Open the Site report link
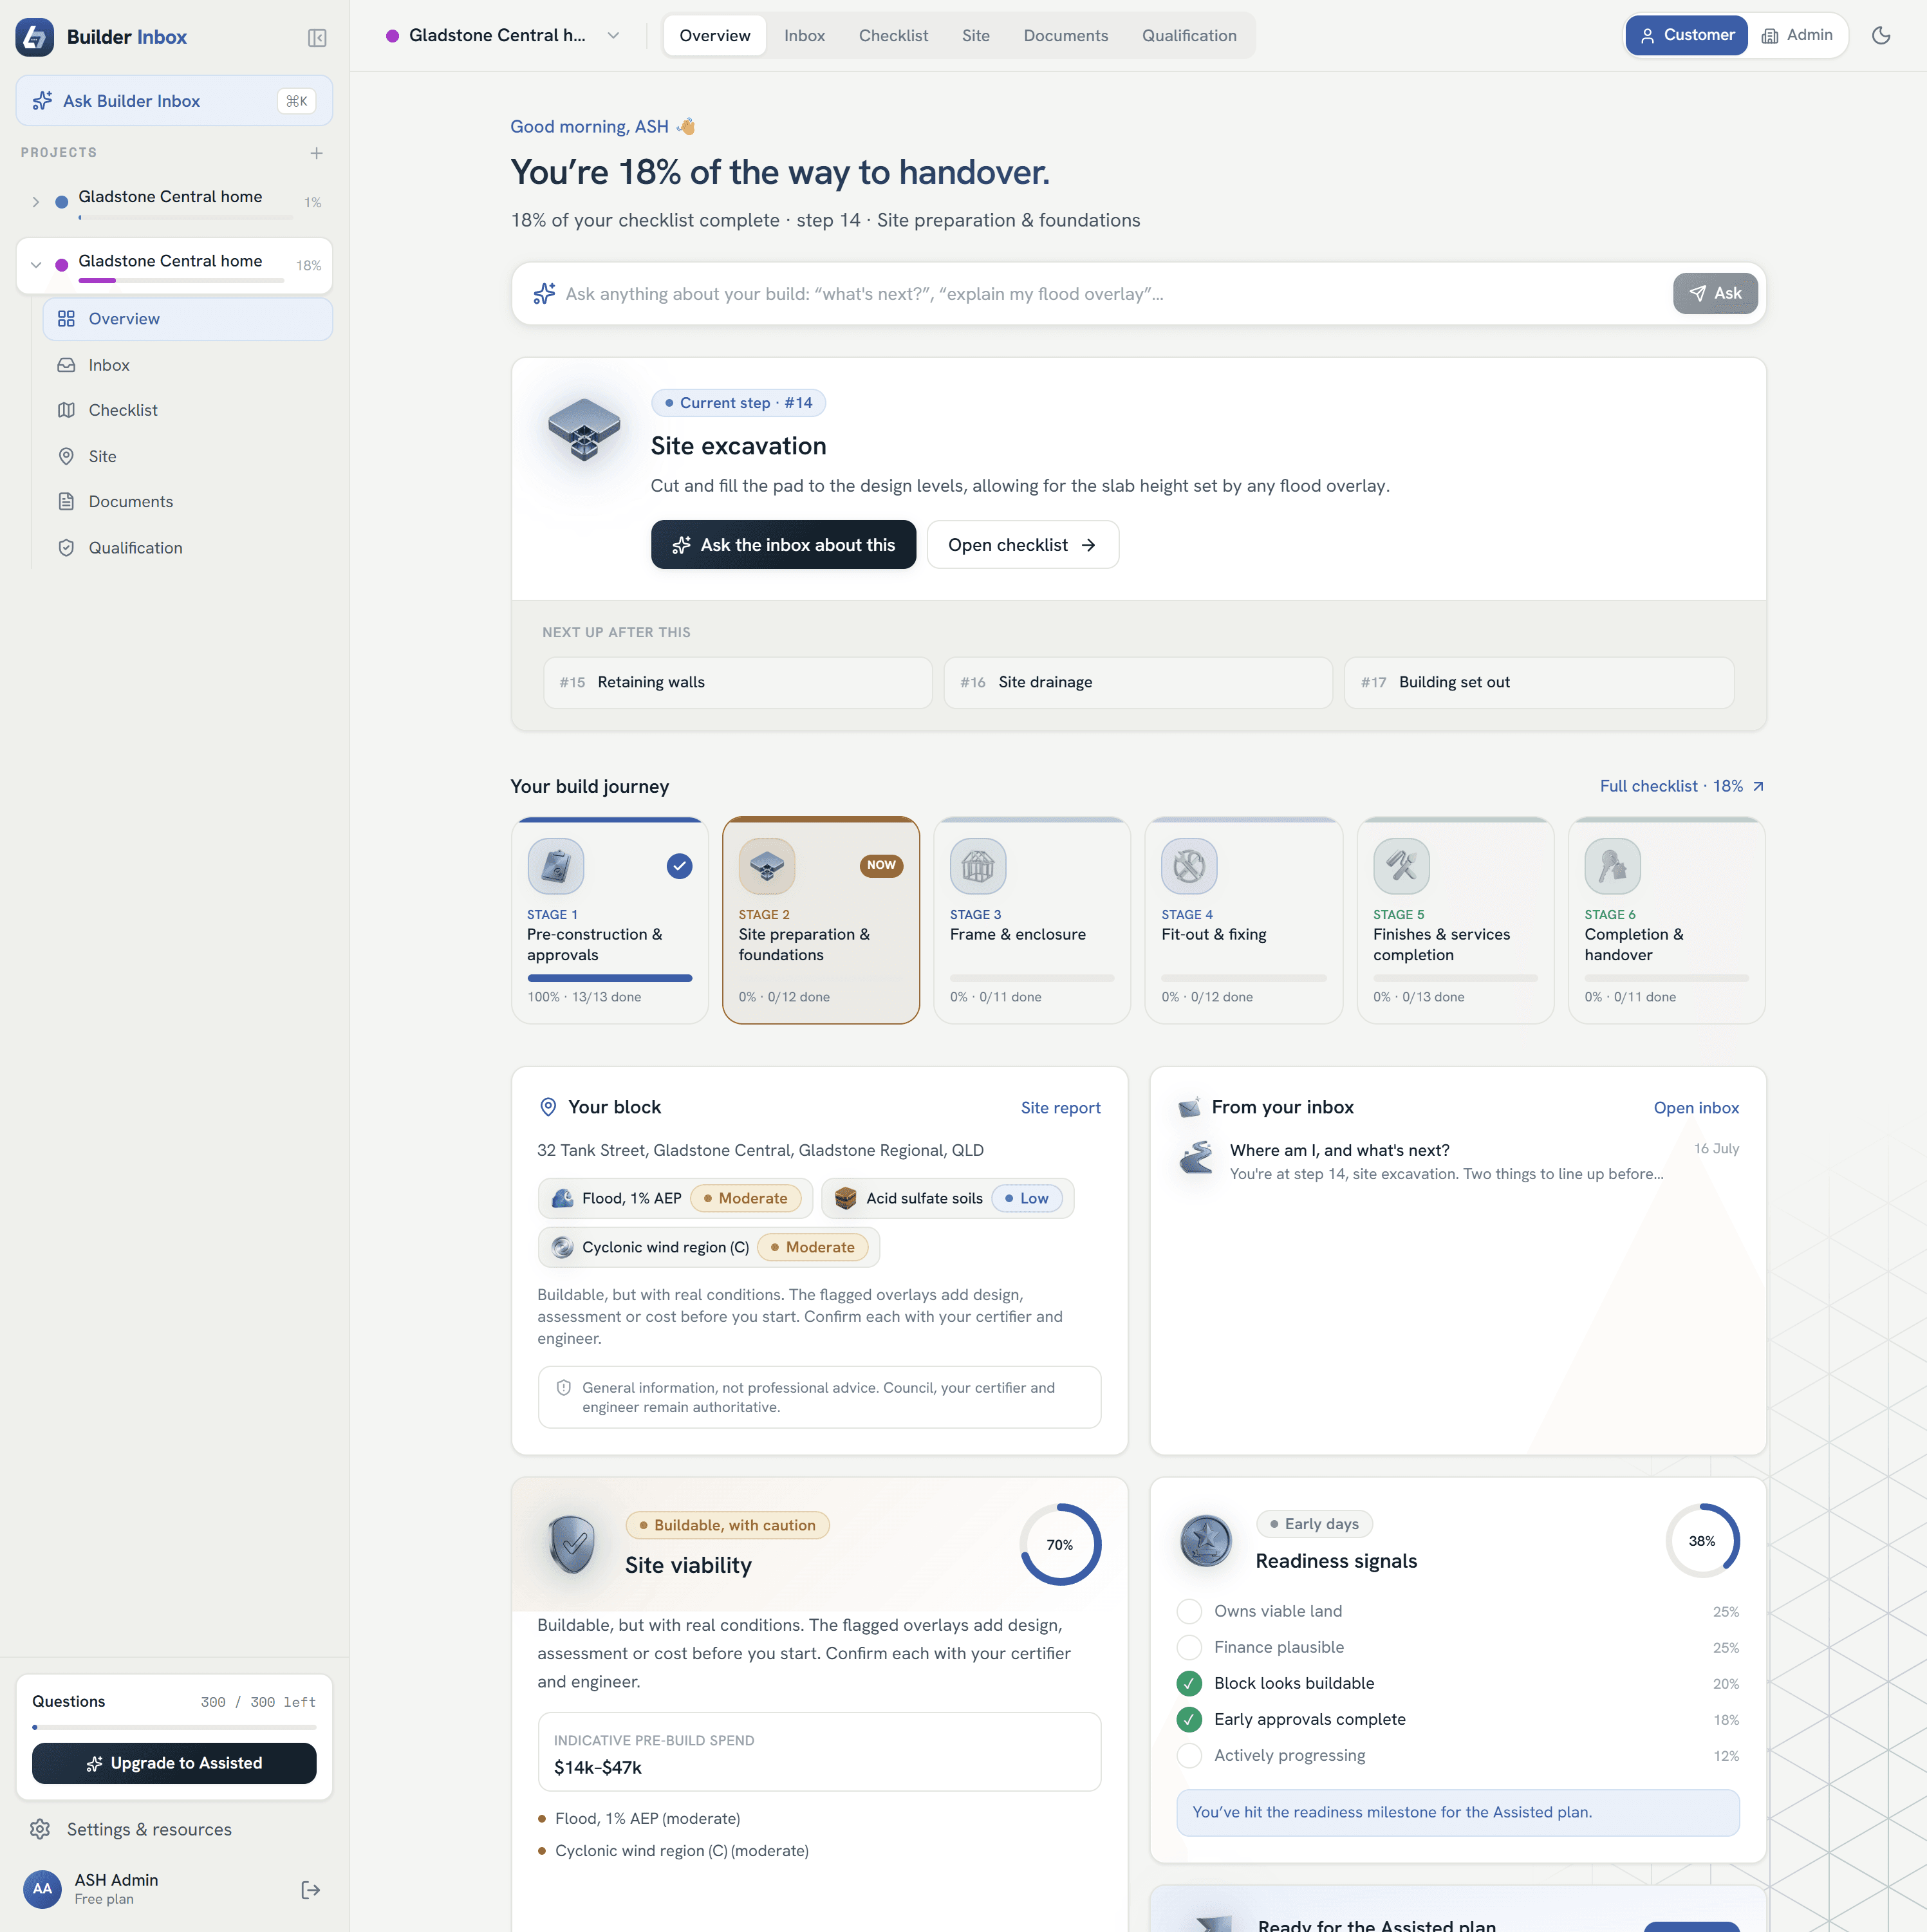Screen dimensions: 1927x1932 tap(1060, 1108)
